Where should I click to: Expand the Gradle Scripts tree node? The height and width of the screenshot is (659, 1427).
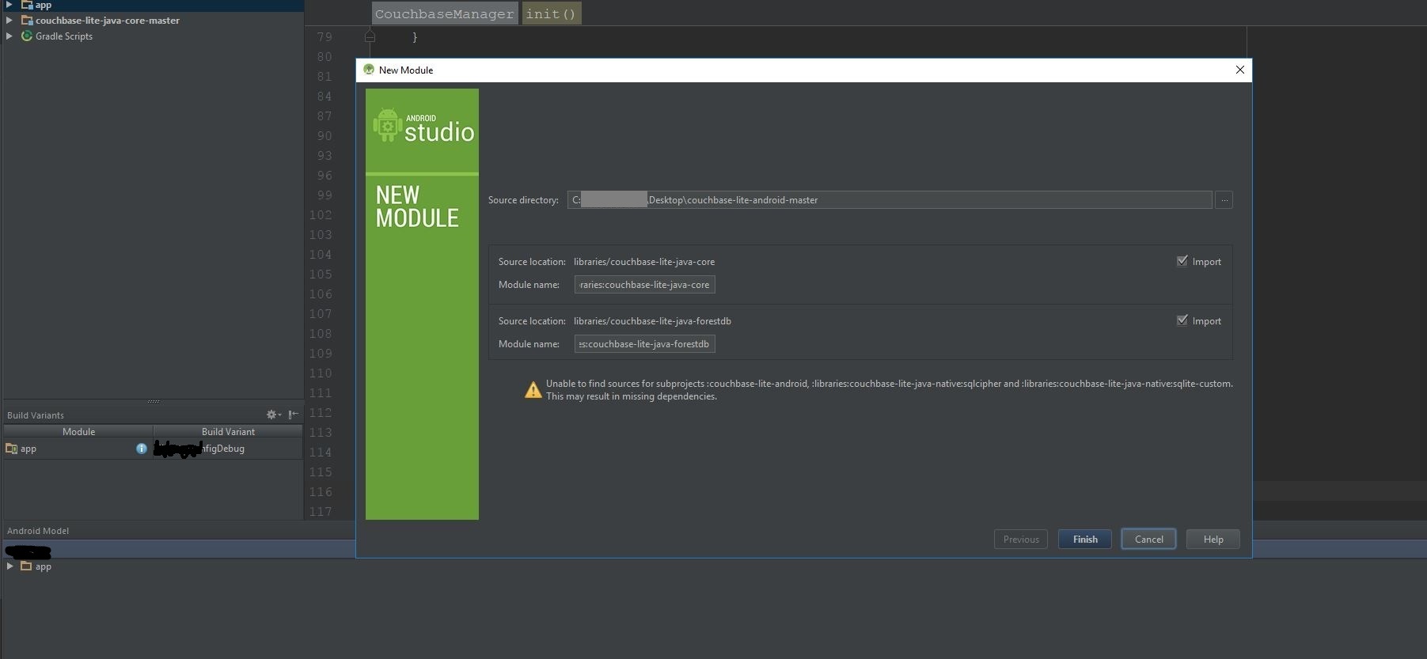pos(9,36)
